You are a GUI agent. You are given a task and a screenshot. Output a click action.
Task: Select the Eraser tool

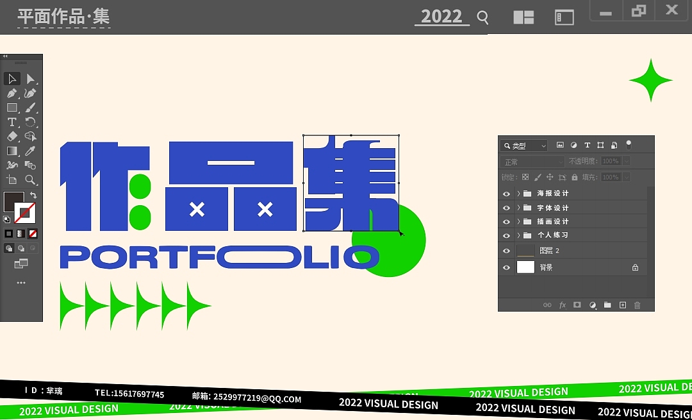(x=12, y=137)
